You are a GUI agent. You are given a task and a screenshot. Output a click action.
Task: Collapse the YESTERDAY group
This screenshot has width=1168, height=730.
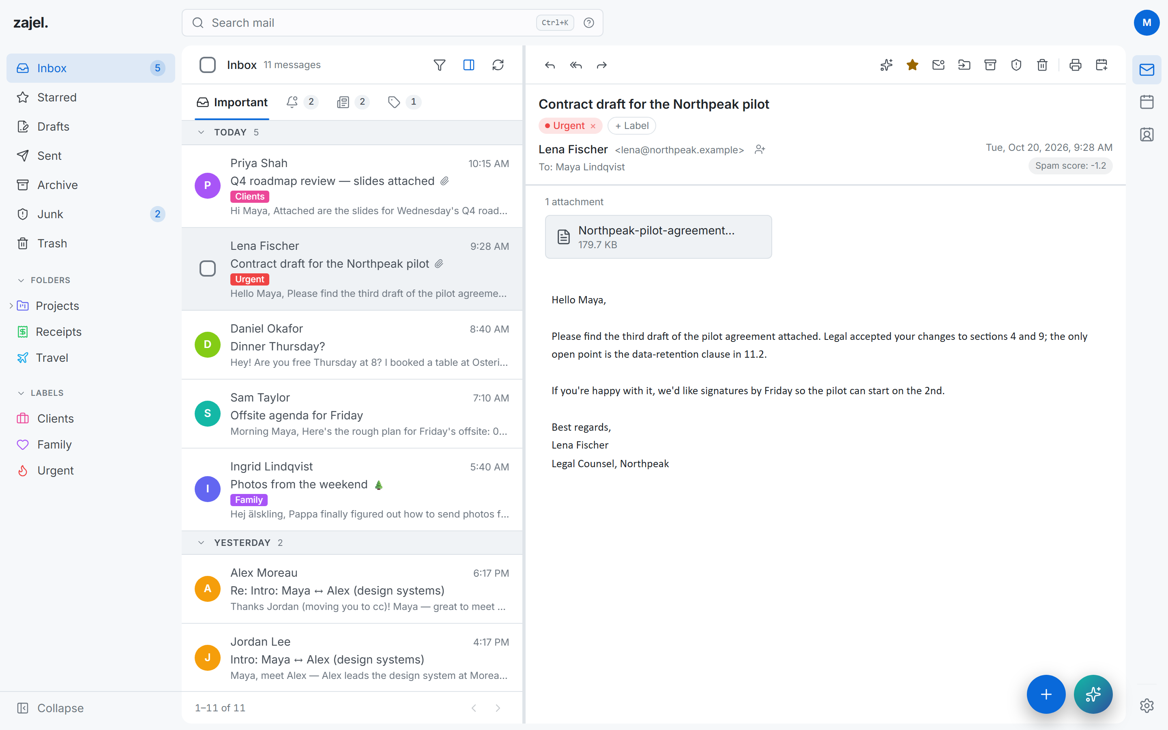point(201,543)
